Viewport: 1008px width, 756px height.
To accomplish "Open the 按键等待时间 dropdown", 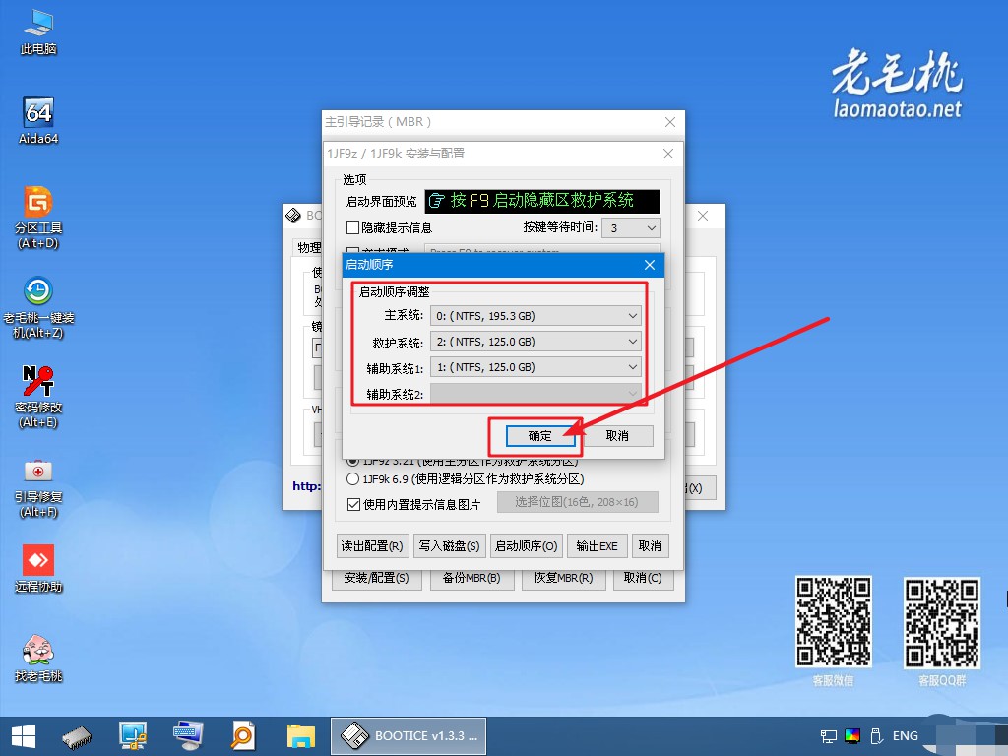I will click(631, 227).
